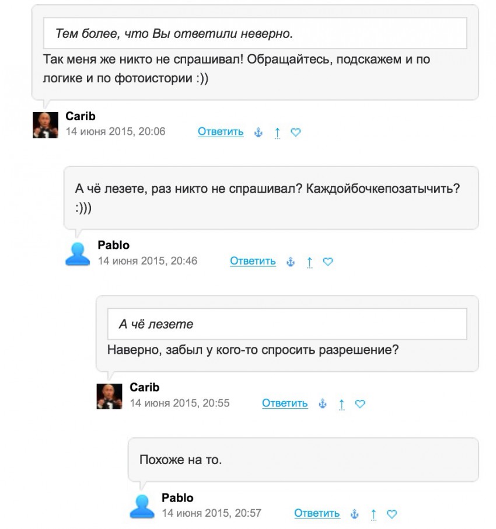Open Carib's avatar next to 20:06 comment
Viewport: 496px width, 529px height.
tap(46, 125)
